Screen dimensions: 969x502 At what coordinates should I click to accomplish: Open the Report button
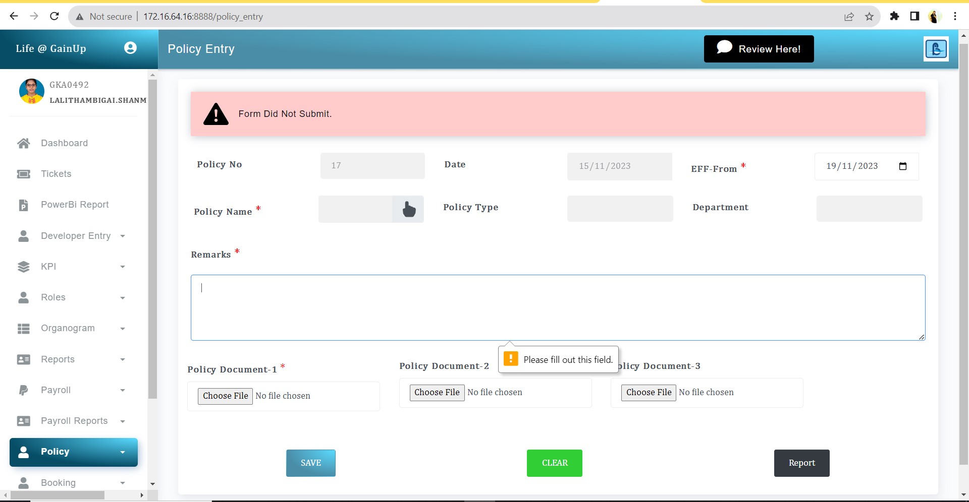click(x=801, y=463)
